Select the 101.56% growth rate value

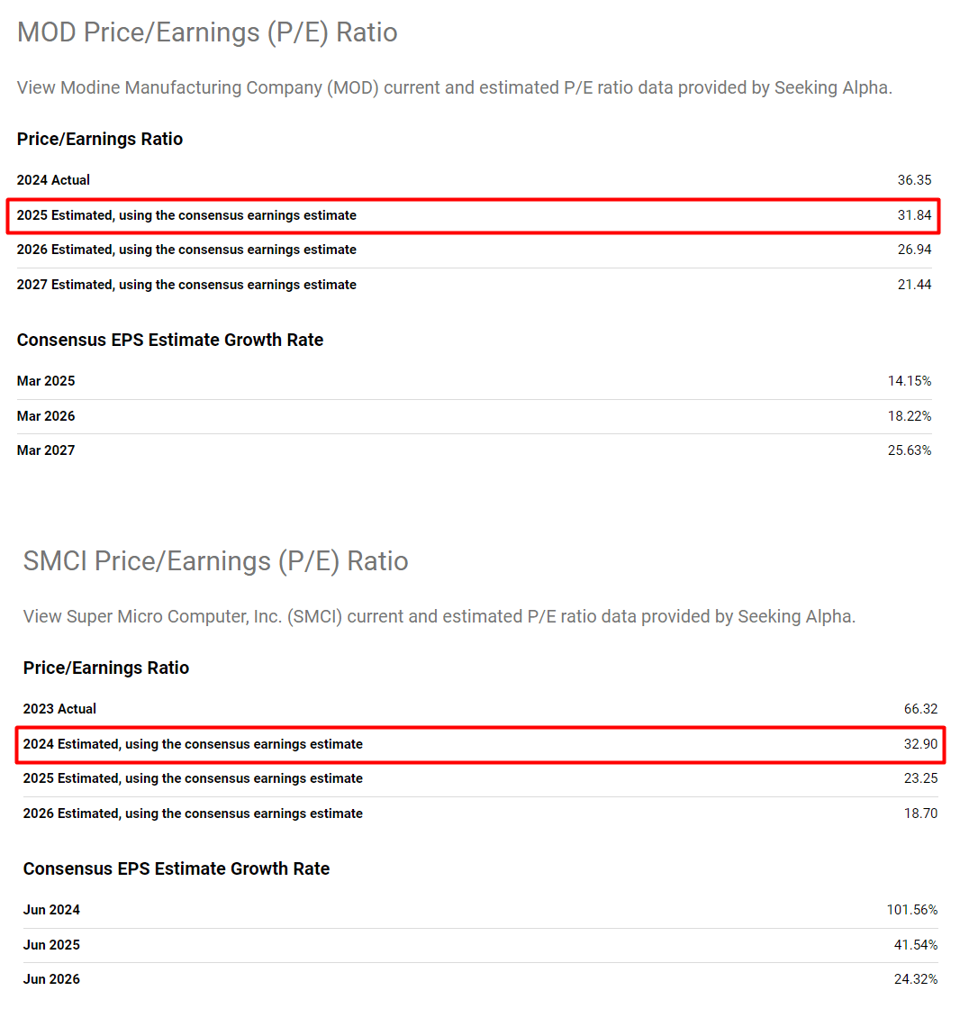pyautogui.click(x=911, y=910)
